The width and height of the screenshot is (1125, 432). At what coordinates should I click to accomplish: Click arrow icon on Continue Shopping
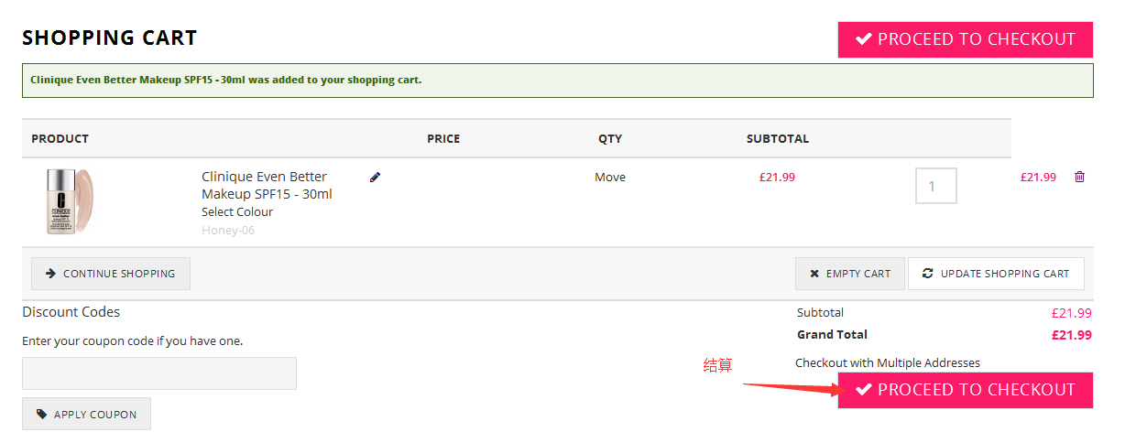tap(50, 274)
